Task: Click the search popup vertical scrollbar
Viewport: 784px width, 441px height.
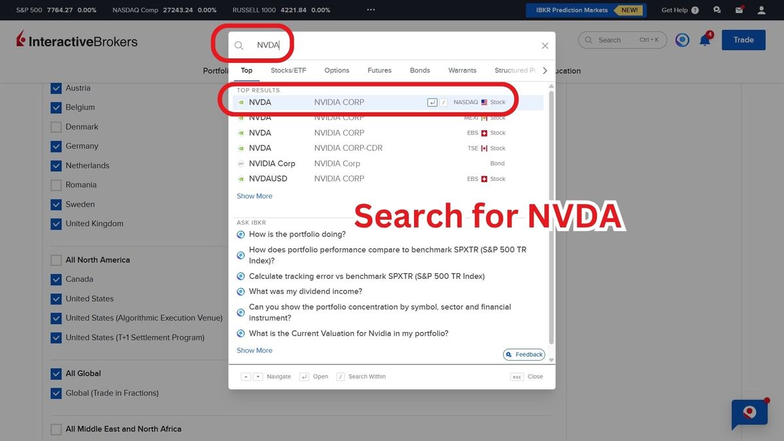Action: [x=551, y=219]
